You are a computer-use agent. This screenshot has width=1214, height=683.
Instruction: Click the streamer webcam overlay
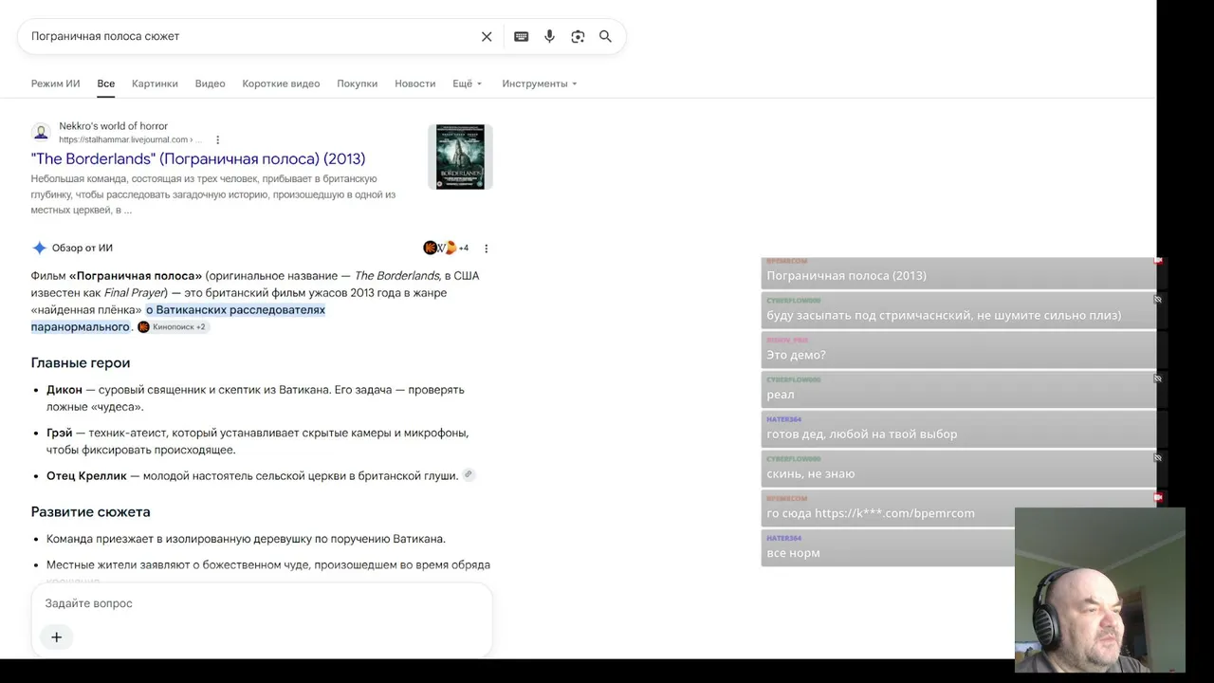(x=1100, y=590)
